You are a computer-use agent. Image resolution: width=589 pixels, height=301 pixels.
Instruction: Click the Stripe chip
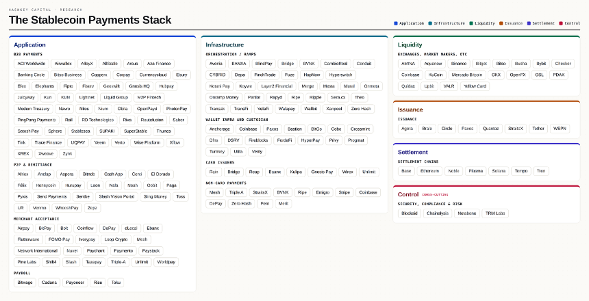pyautogui.click(x=344, y=192)
